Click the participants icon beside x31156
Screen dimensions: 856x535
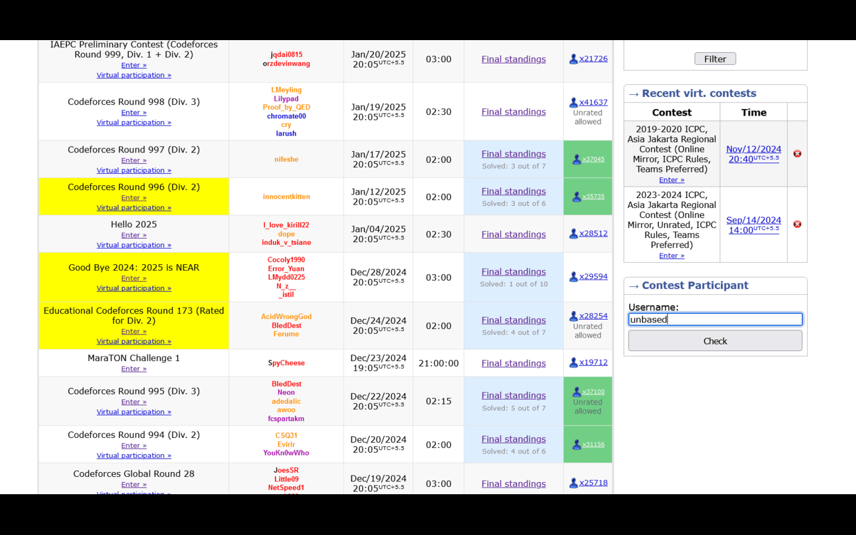(x=576, y=444)
